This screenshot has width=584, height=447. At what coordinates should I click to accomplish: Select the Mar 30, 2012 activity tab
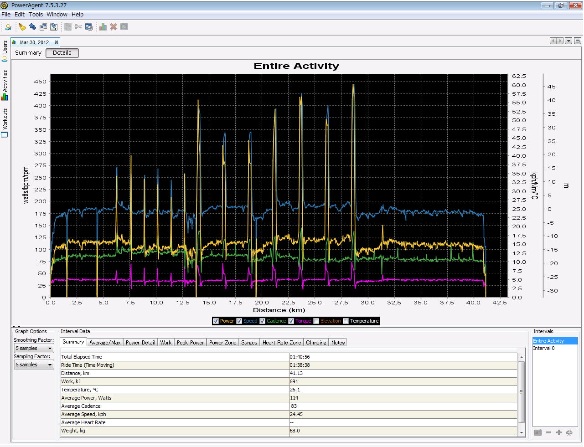[34, 42]
